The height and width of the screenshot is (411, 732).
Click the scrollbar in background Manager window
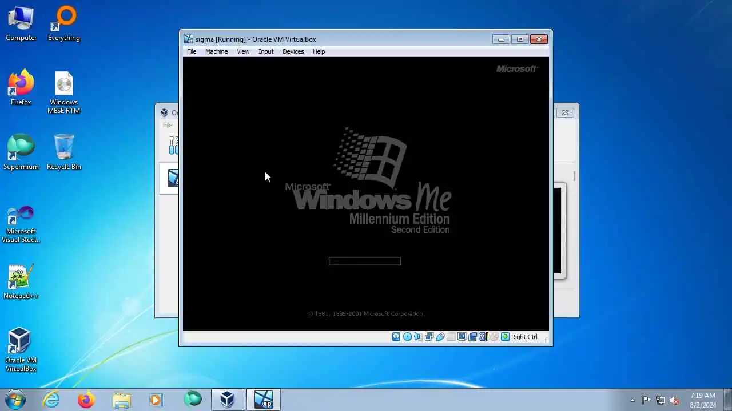[x=574, y=177]
